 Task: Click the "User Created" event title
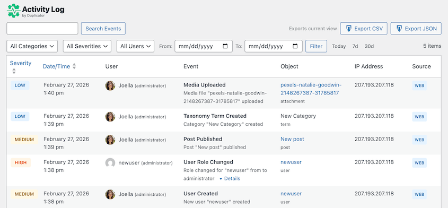coord(200,194)
